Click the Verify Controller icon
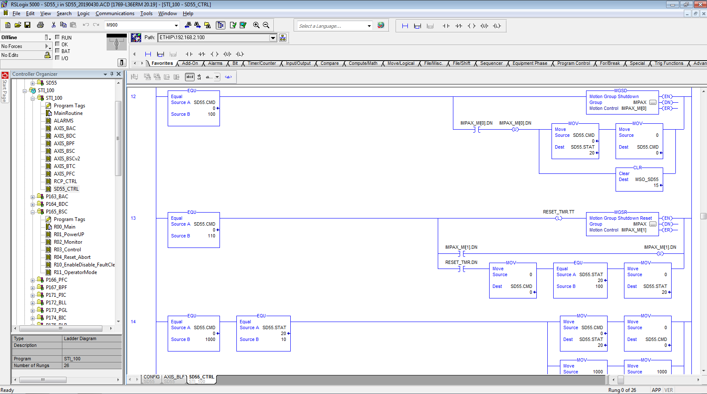 [243, 25]
